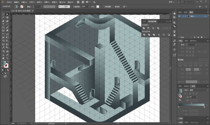Expand the 图层 1 layer contents

coord(185,16)
